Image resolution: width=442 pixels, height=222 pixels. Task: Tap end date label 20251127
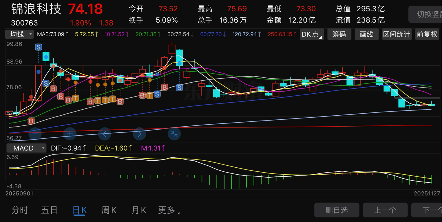click(427, 193)
